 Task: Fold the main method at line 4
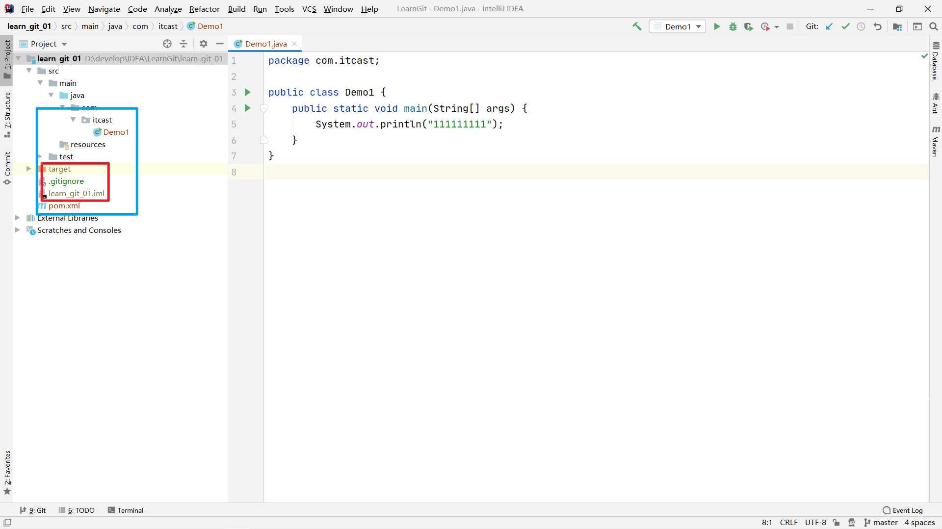point(263,108)
